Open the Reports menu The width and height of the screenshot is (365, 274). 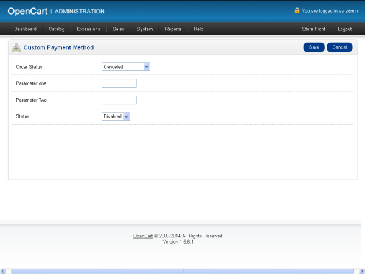point(173,29)
